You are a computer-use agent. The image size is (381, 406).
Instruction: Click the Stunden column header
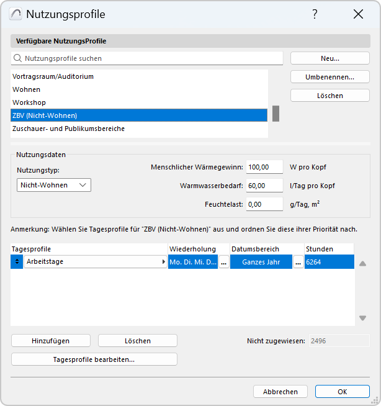(329, 249)
